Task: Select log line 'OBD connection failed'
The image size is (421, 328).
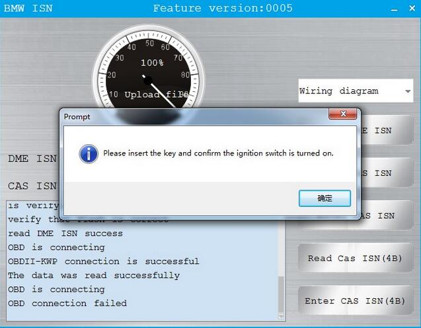Action: click(67, 304)
